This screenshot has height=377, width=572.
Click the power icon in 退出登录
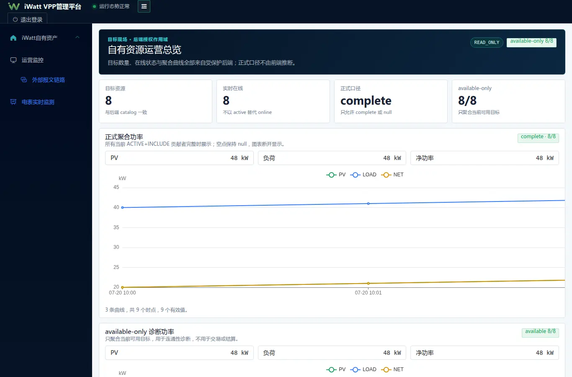point(15,20)
